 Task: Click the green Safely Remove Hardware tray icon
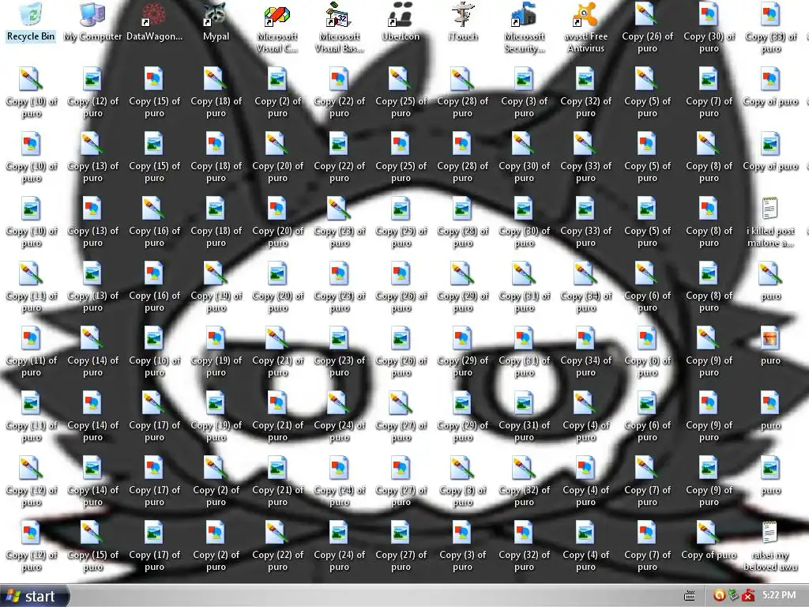click(734, 596)
